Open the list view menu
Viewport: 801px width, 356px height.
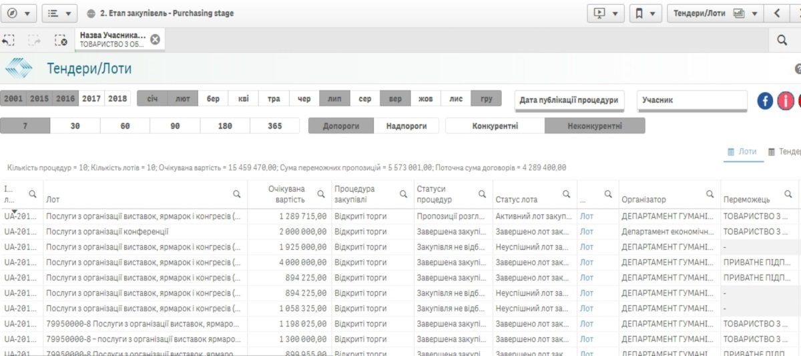pos(59,13)
